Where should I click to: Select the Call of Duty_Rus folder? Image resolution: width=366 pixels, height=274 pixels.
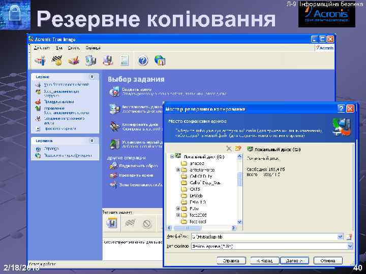coord(205,183)
